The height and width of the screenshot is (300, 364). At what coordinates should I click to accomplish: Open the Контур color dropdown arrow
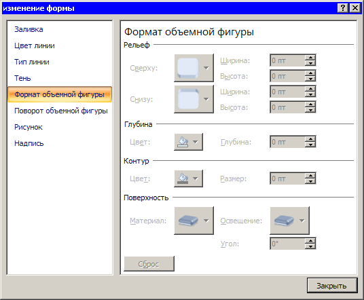[x=196, y=179]
